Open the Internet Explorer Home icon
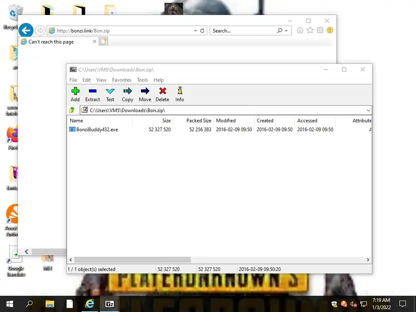This screenshot has width=416, height=312. point(300,30)
